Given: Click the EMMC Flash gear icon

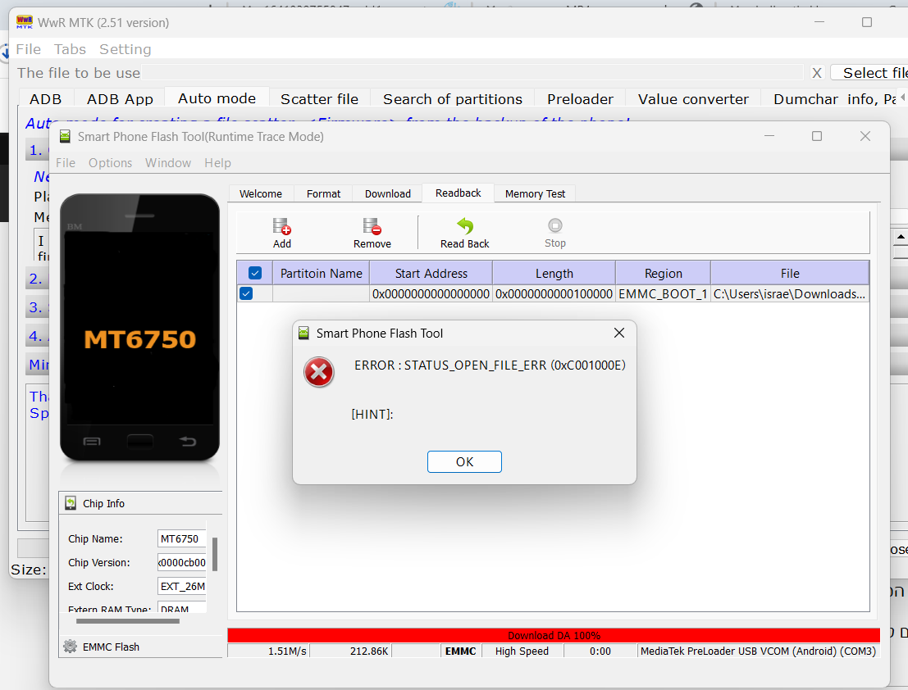Looking at the screenshot, I should pos(70,646).
